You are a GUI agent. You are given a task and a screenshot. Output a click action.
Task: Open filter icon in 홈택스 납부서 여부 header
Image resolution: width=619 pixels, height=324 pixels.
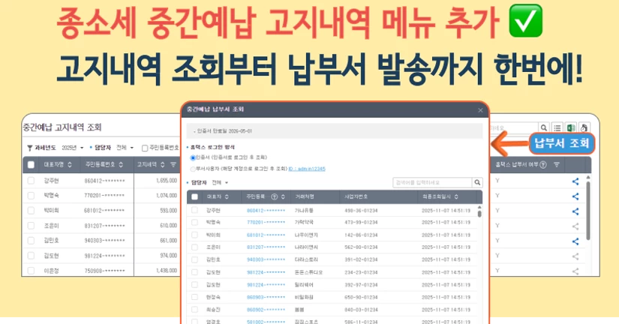(x=556, y=164)
